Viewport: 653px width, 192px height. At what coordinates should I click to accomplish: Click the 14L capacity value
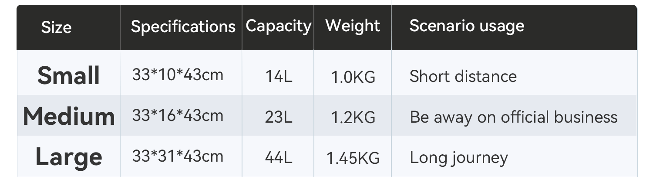pyautogui.click(x=279, y=77)
